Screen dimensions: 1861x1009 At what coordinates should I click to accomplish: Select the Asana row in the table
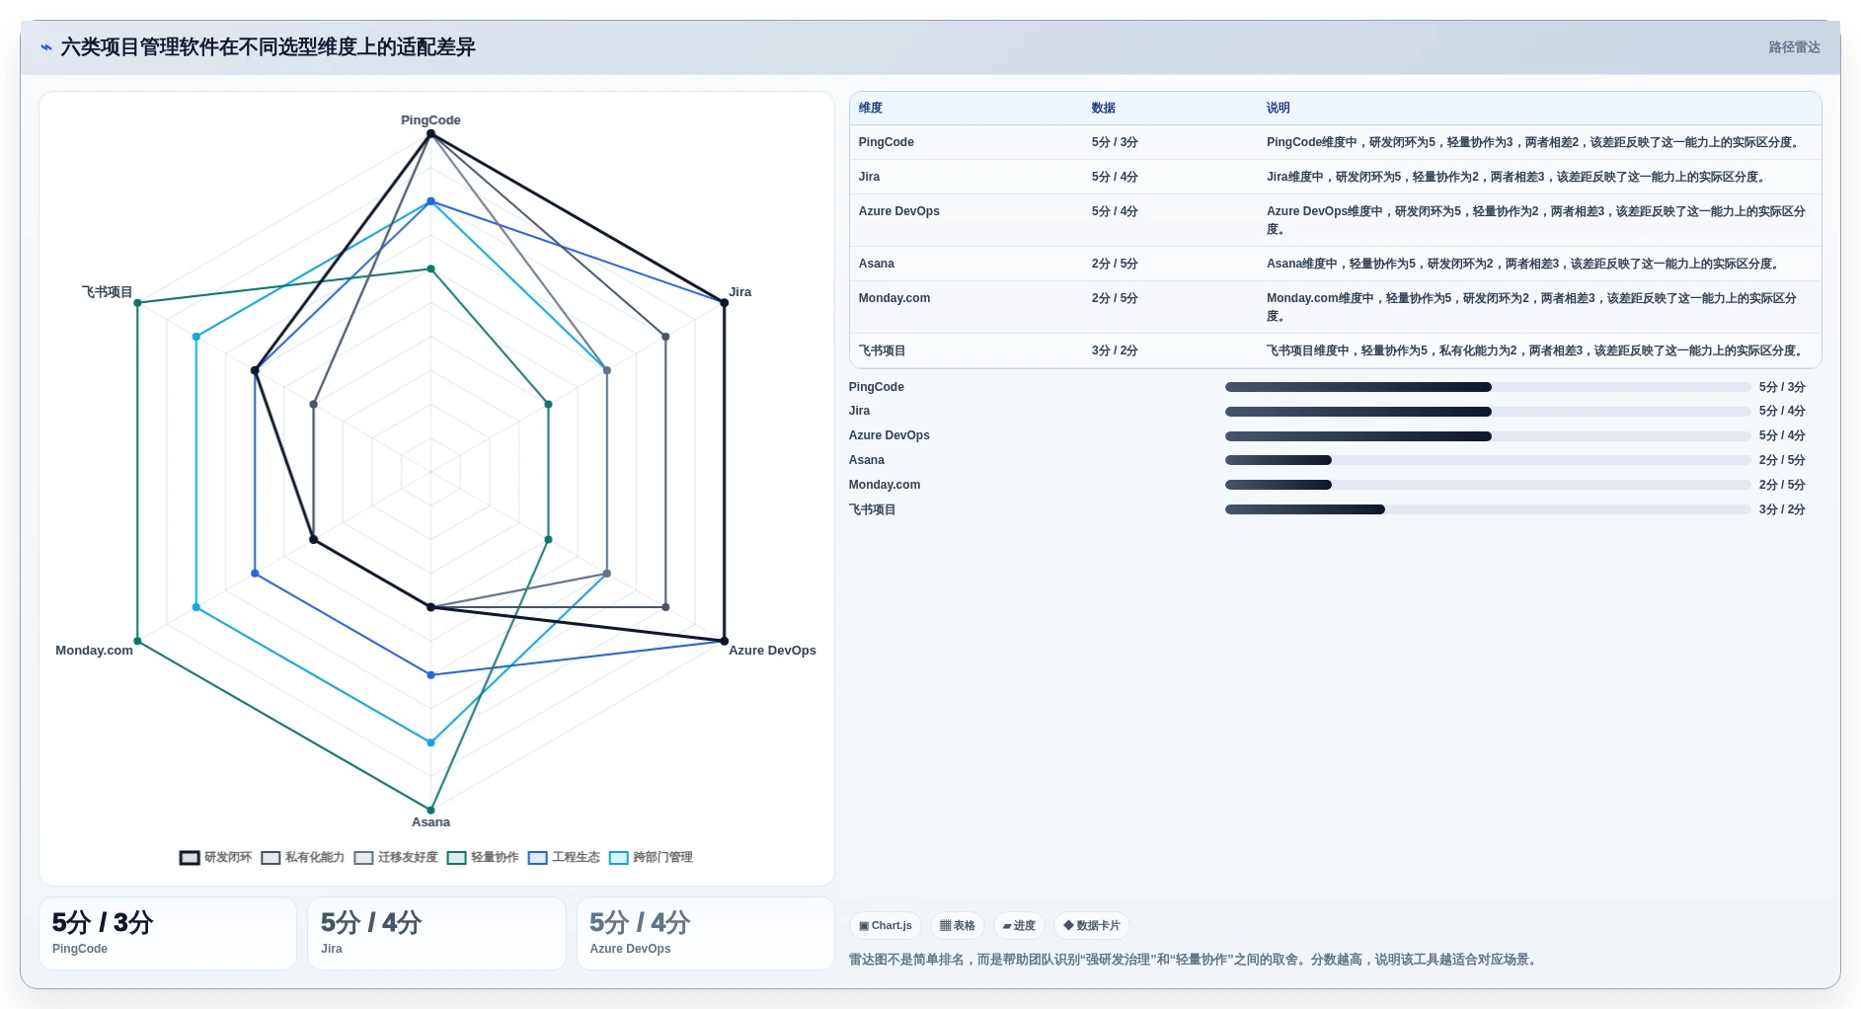1335,264
